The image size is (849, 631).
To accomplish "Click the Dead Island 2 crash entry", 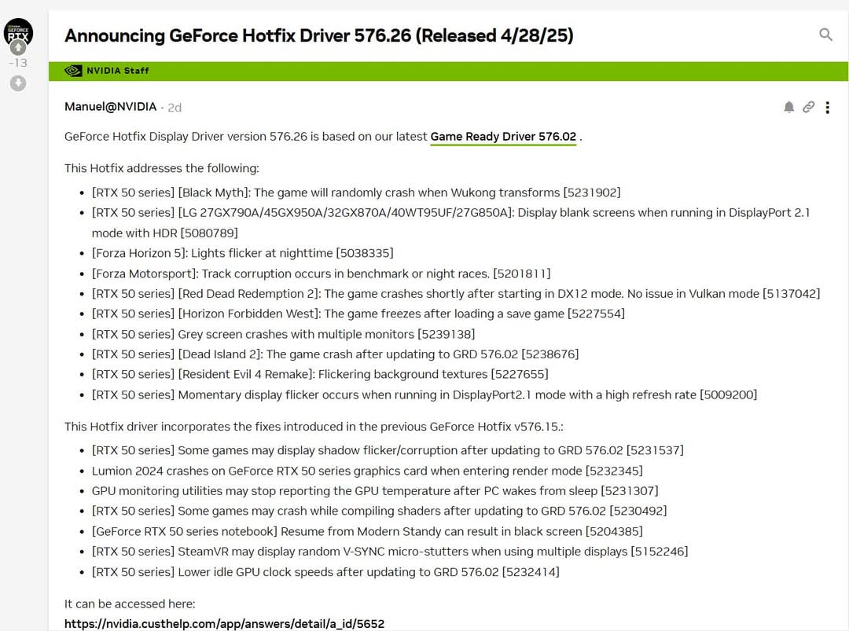I will click(x=335, y=354).
